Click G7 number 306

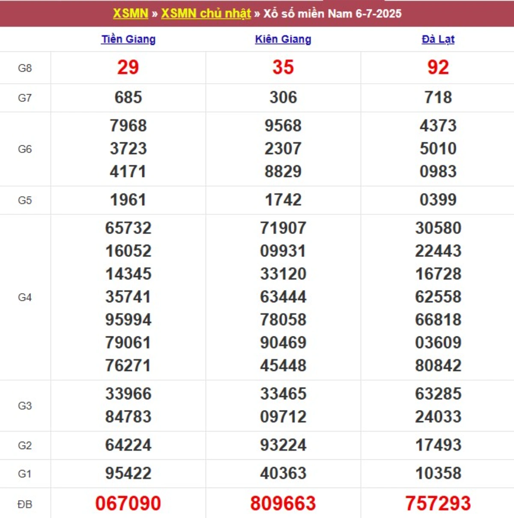point(283,97)
